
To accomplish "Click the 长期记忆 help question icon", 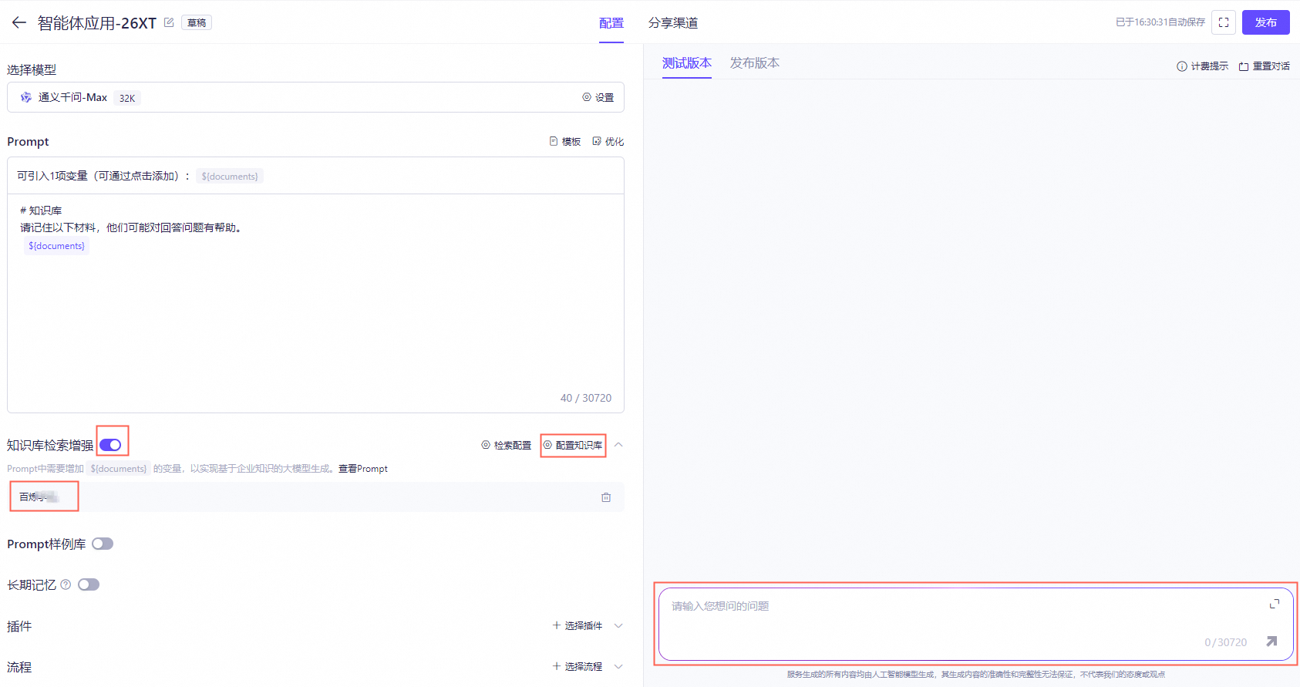I will 66,584.
